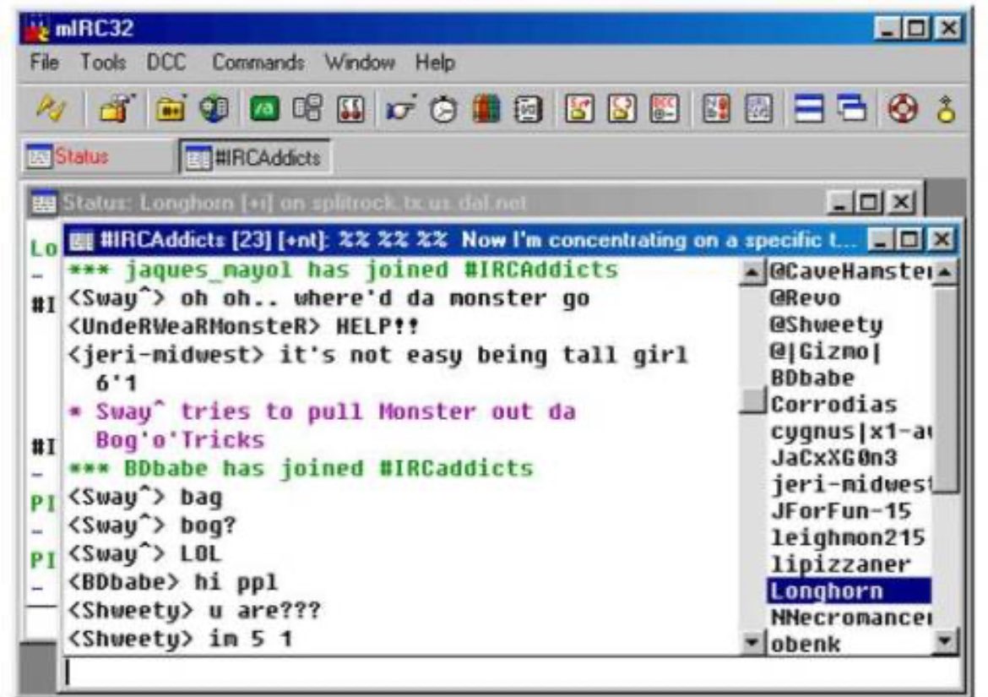988x697 pixels.
Task: Open the Address Book toolbar icon
Action: tap(528, 109)
